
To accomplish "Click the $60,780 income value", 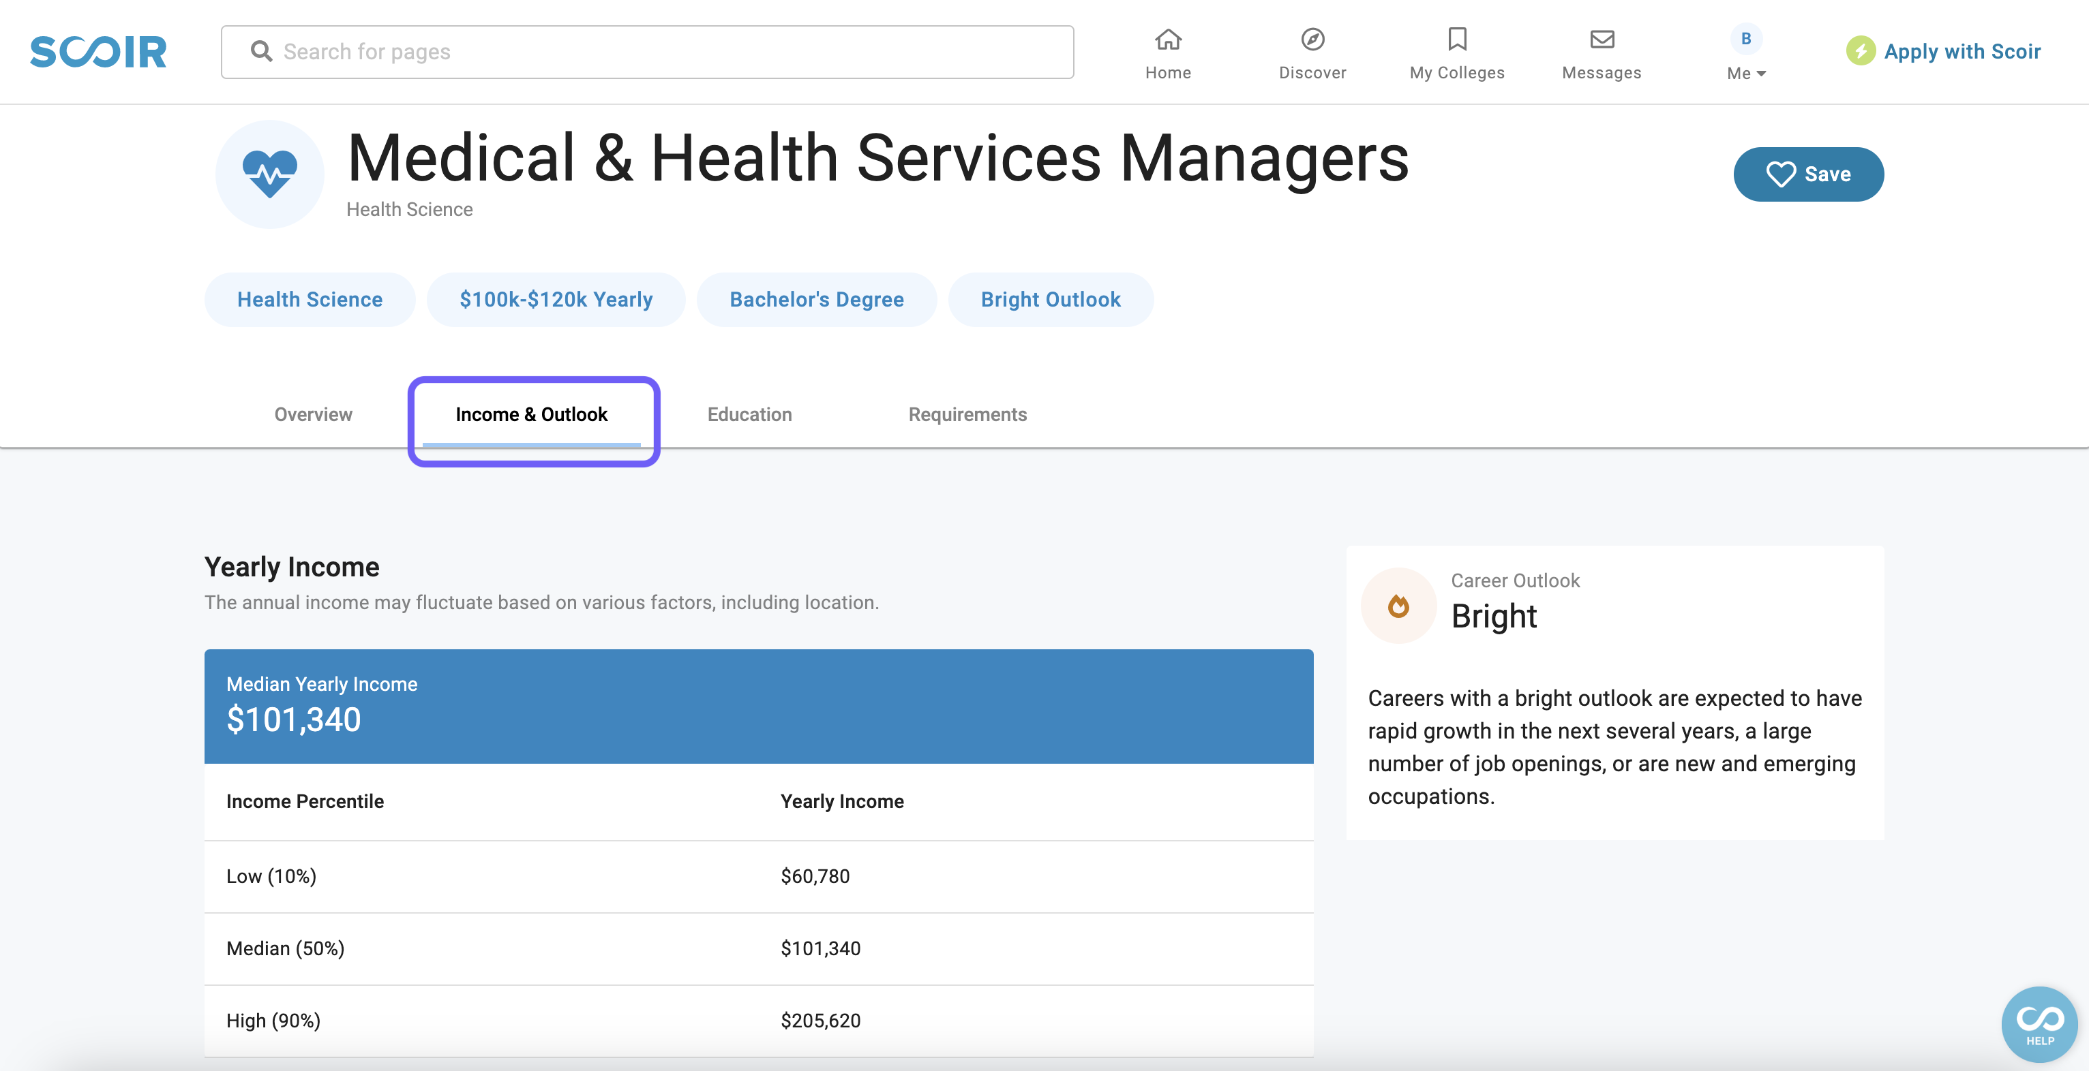I will pyautogui.click(x=815, y=875).
